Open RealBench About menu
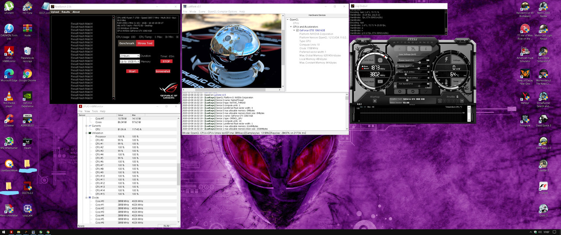 pyautogui.click(x=76, y=12)
